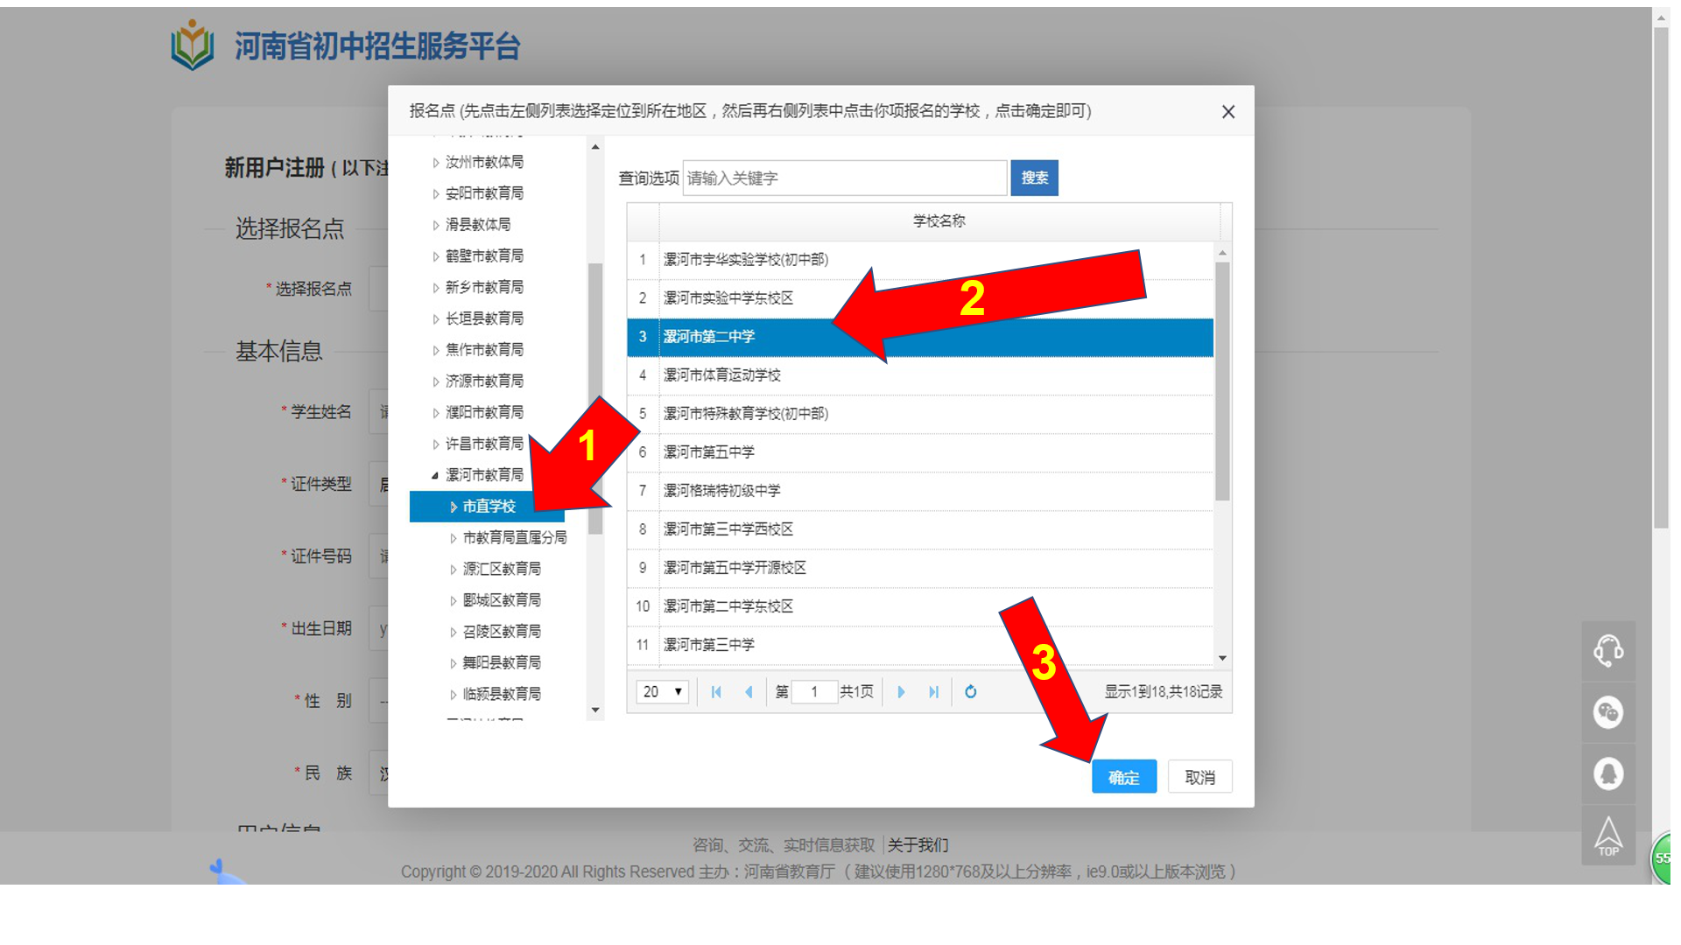Click the 关于我们 footer link

[x=918, y=844]
